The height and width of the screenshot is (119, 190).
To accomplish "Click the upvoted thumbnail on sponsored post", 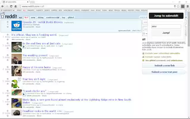I will tap(17, 26).
